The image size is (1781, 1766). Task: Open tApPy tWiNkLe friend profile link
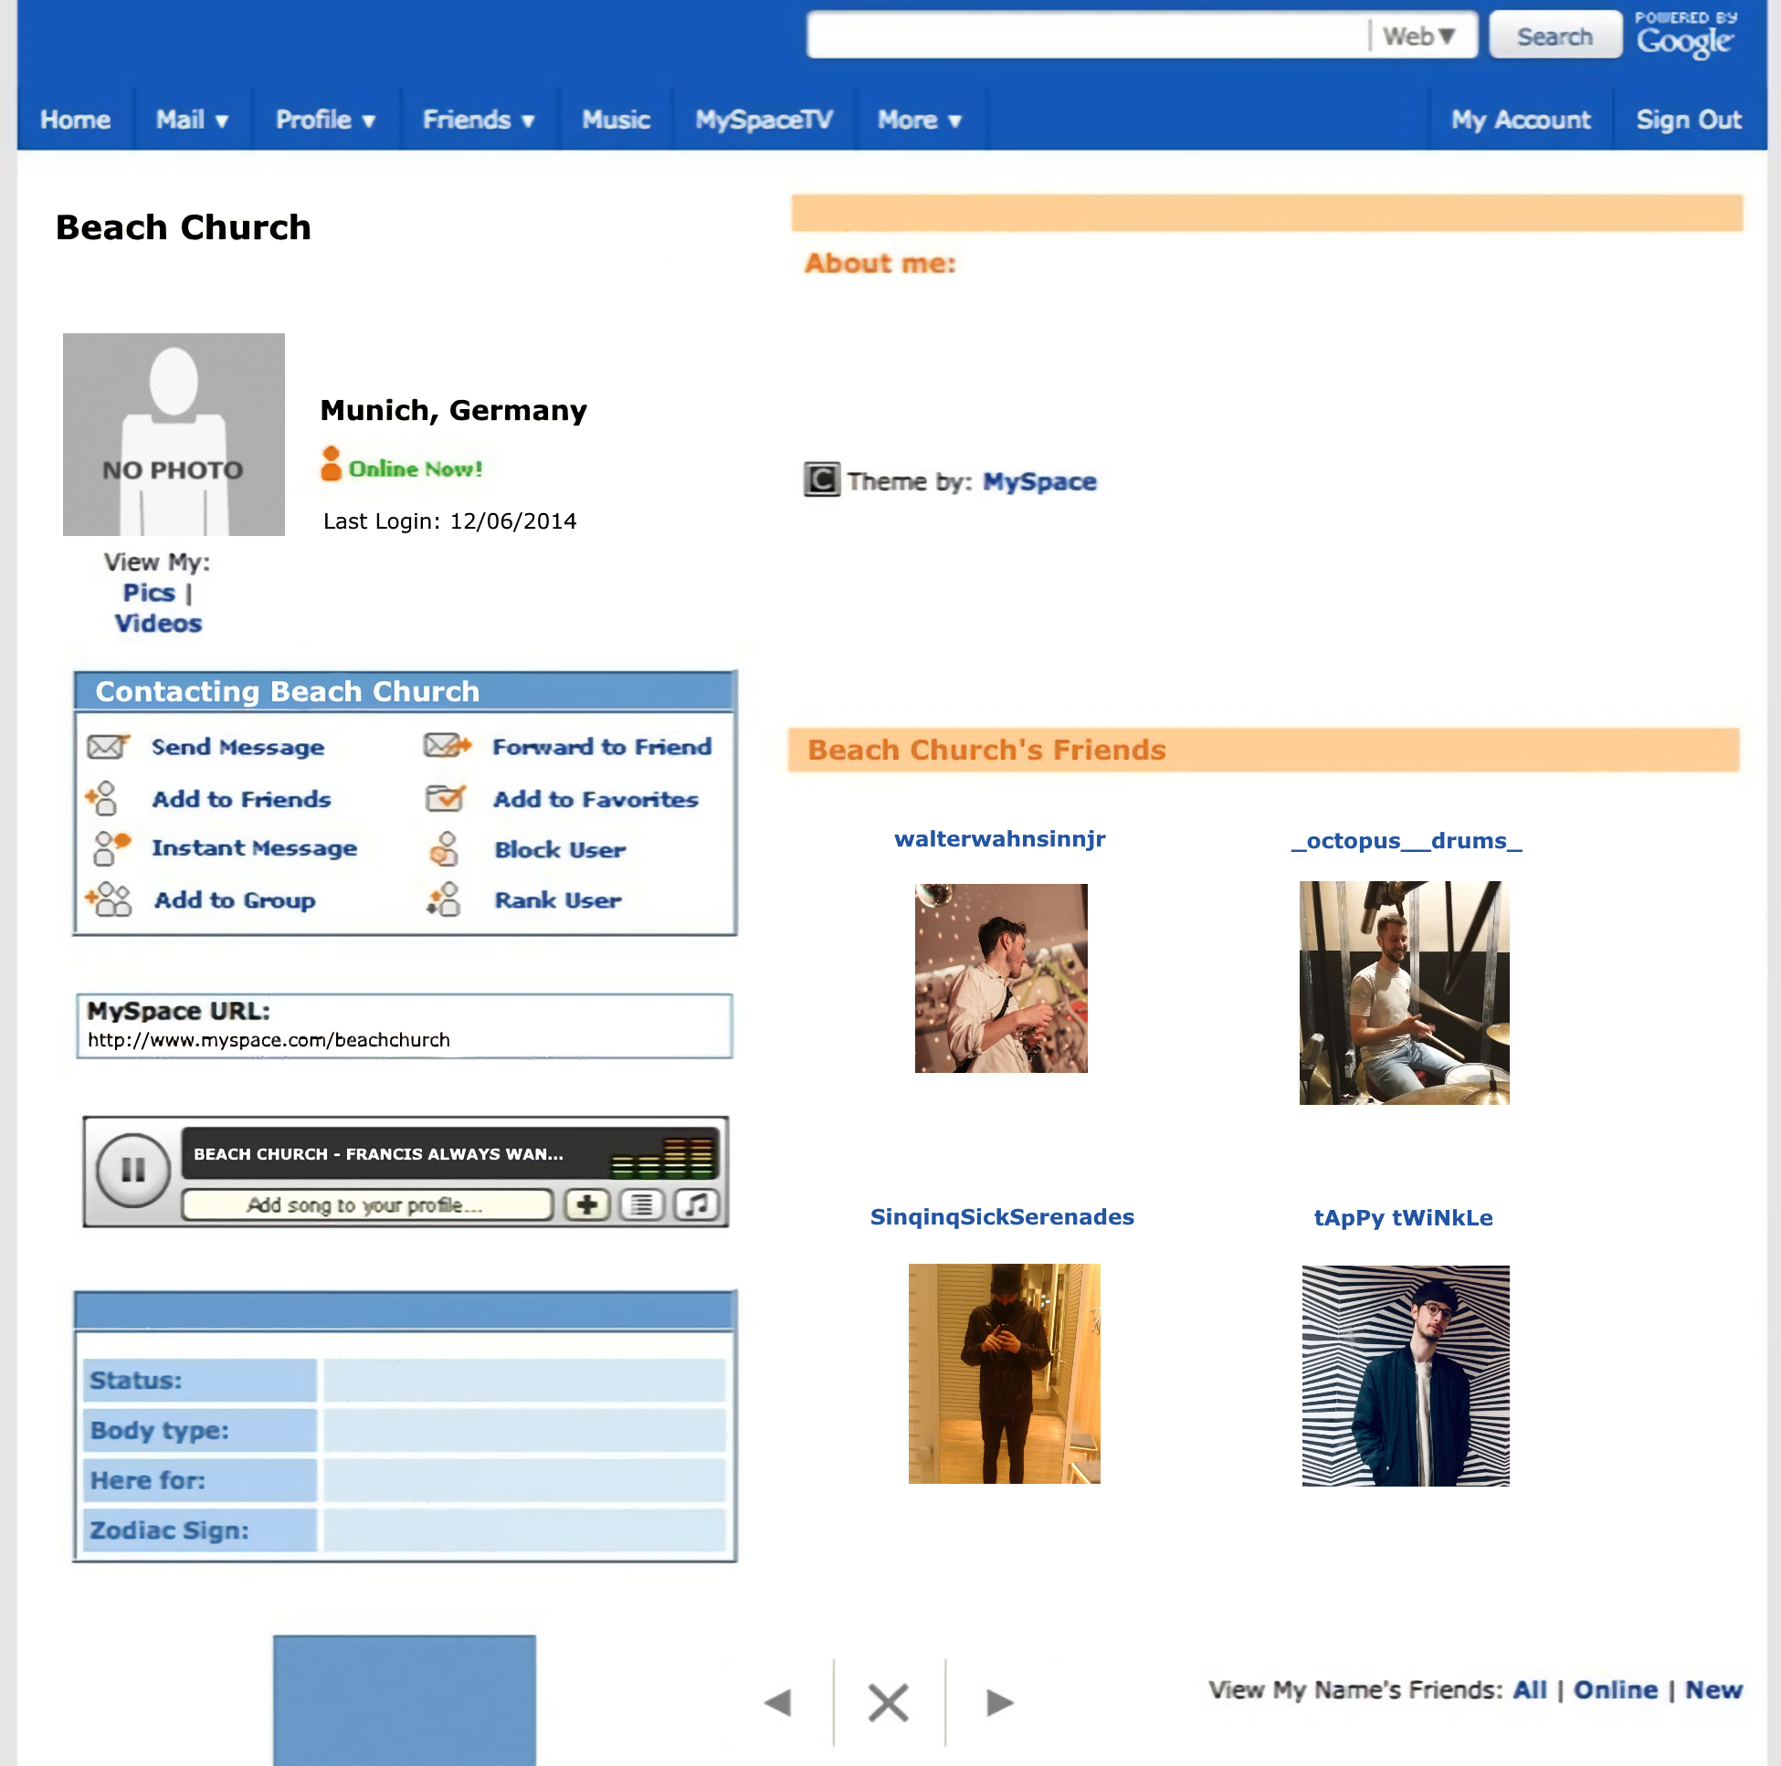1403,1217
